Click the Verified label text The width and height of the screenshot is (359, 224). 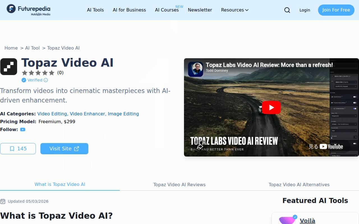(x=35, y=80)
